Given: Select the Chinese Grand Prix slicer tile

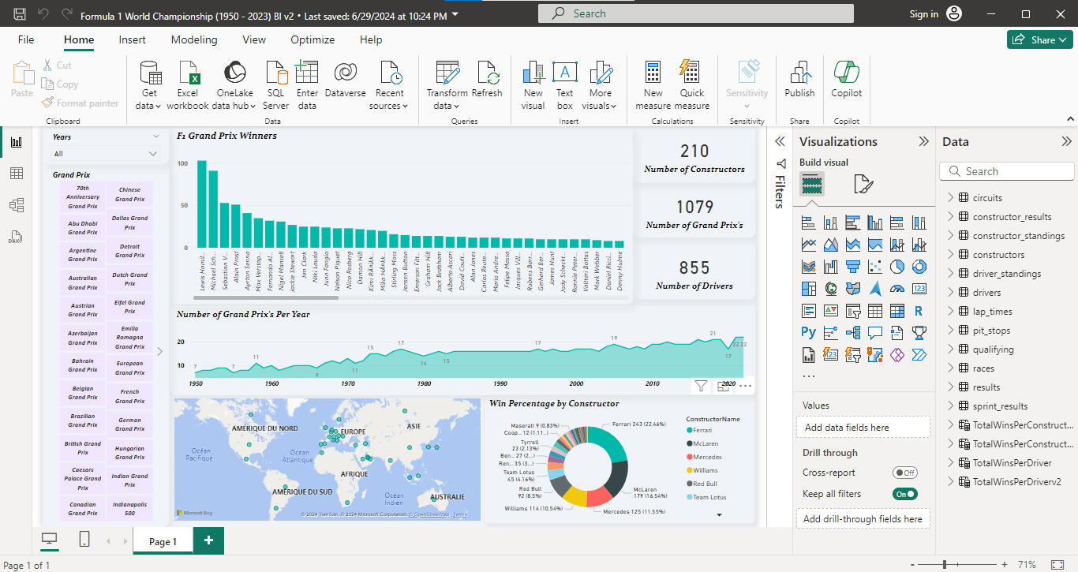Looking at the screenshot, I should [129, 194].
